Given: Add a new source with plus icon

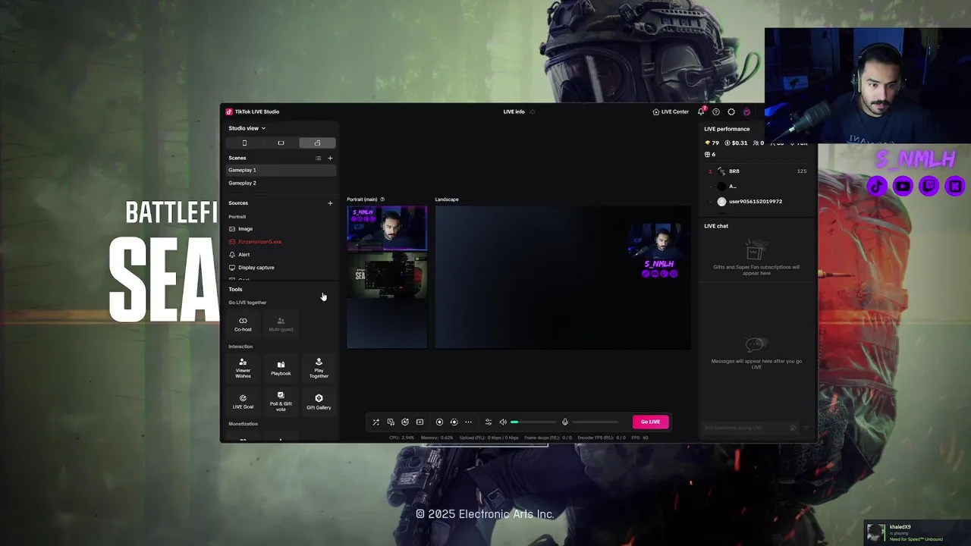Looking at the screenshot, I should pyautogui.click(x=330, y=202).
